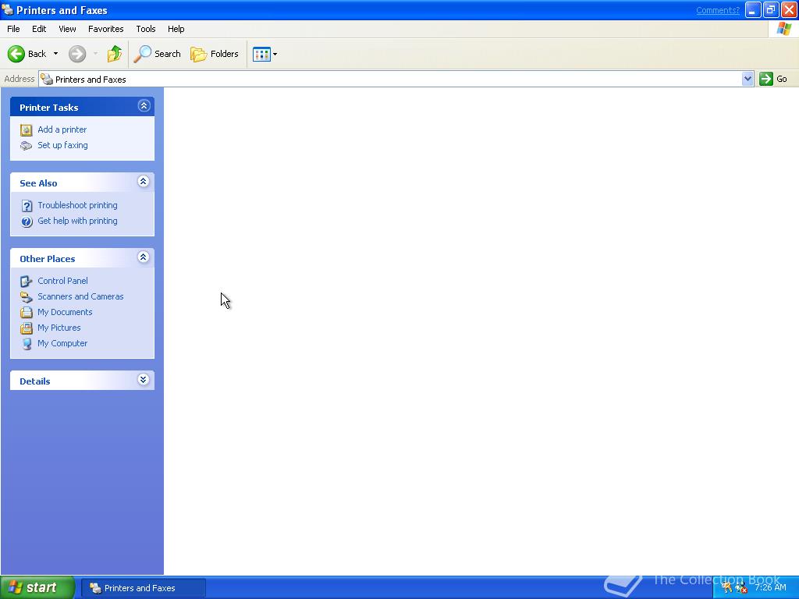Click the printer icon in address bar
Screen dimensions: 799x599
pos(47,79)
